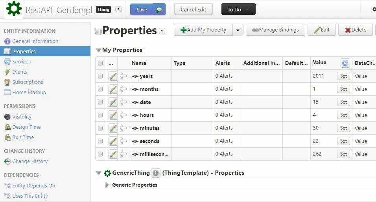
Task: Check the date row checkbox
Action: click(x=100, y=102)
